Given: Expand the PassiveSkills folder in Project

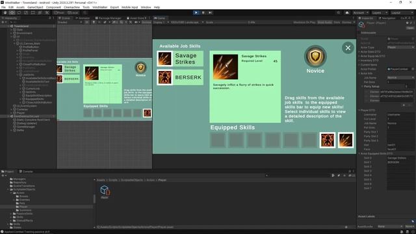Looking at the screenshot, I should pos(12,214).
